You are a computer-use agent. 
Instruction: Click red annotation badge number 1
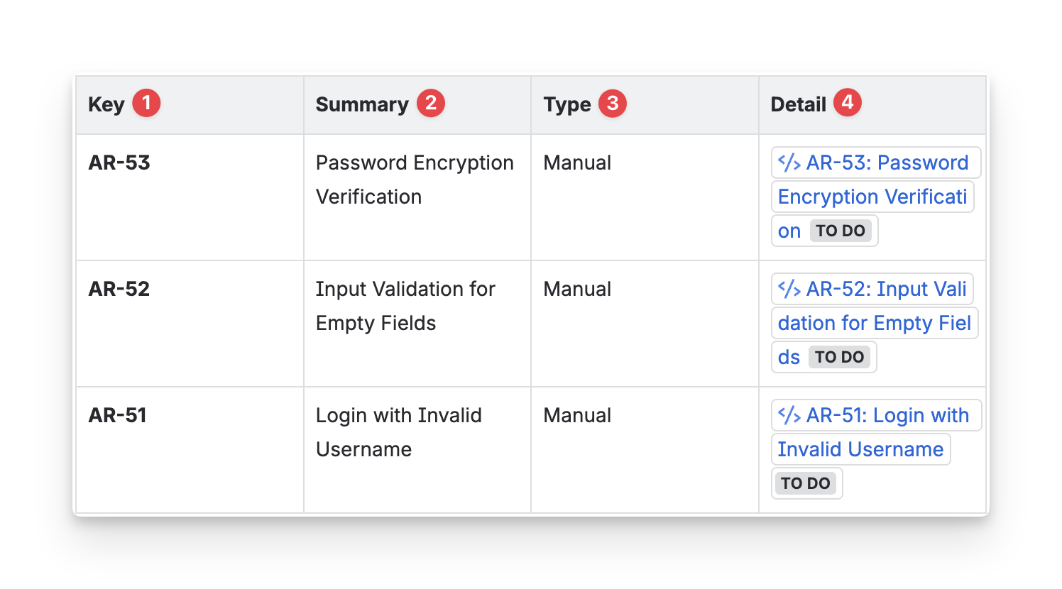tap(146, 103)
